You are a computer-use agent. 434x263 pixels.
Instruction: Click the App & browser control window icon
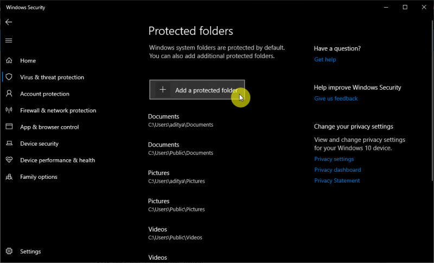click(9, 127)
